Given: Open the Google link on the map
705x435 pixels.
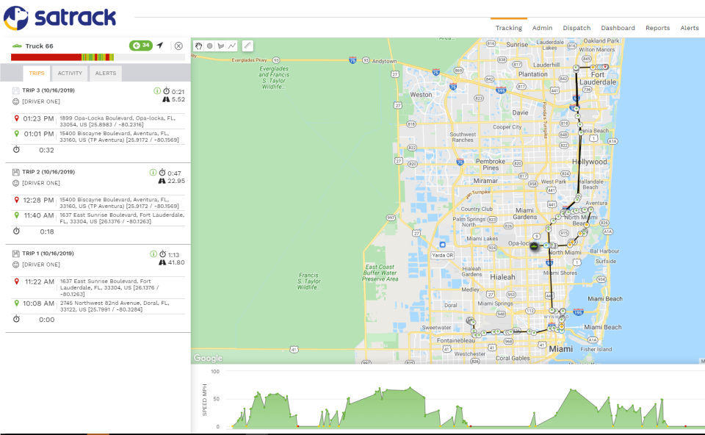Looking at the screenshot, I should tap(208, 357).
